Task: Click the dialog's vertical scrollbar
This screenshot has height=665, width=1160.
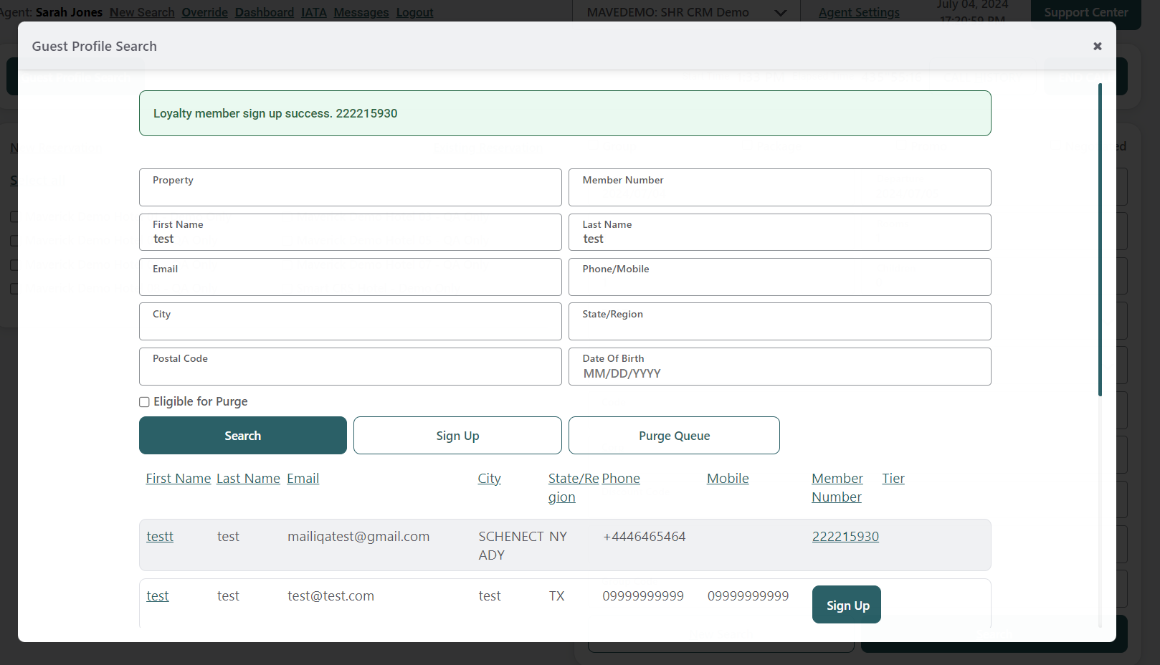Action: click(1100, 240)
